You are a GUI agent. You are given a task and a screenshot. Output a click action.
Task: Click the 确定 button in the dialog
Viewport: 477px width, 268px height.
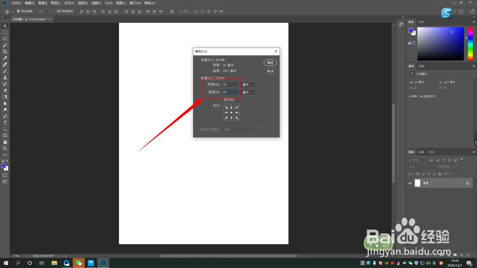pyautogui.click(x=270, y=63)
